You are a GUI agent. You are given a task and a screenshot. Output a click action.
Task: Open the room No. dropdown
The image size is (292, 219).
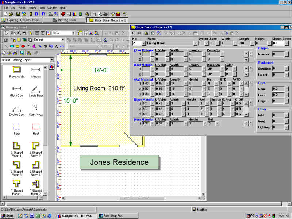point(144,43)
